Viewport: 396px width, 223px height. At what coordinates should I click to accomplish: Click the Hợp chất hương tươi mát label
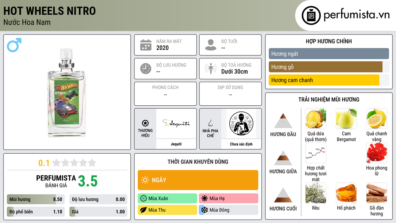(x=316, y=173)
